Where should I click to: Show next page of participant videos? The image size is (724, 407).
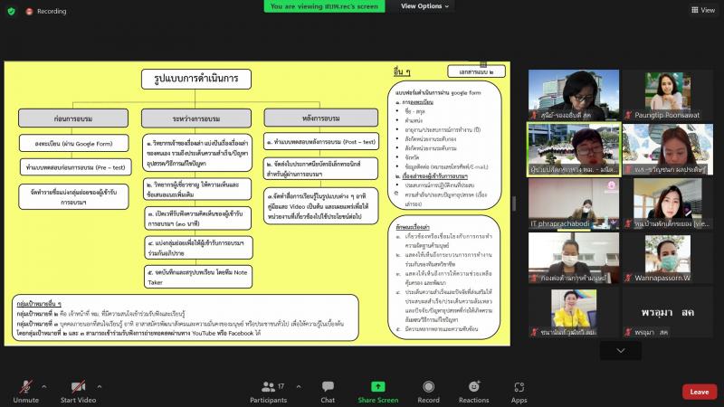621,351
